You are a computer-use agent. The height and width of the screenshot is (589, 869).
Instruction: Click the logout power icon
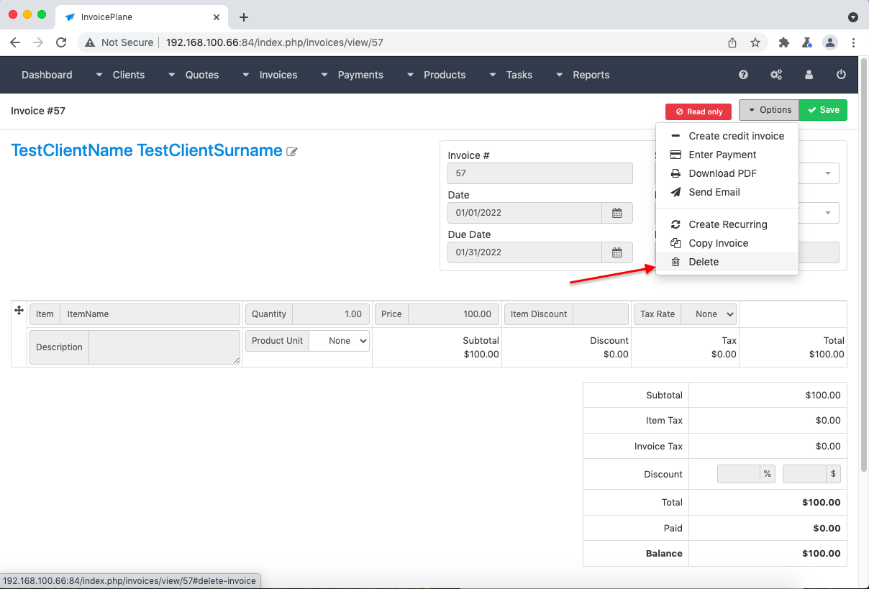(x=841, y=75)
